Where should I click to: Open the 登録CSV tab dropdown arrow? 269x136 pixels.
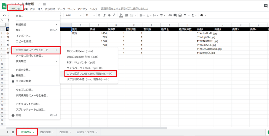(33, 132)
